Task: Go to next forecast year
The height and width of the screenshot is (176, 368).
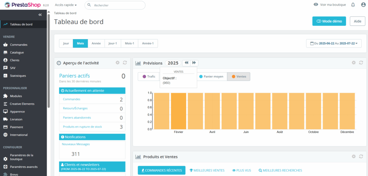Action: tap(194, 63)
